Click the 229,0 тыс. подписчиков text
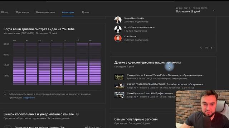229x128 pixels. click(x=136, y=22)
